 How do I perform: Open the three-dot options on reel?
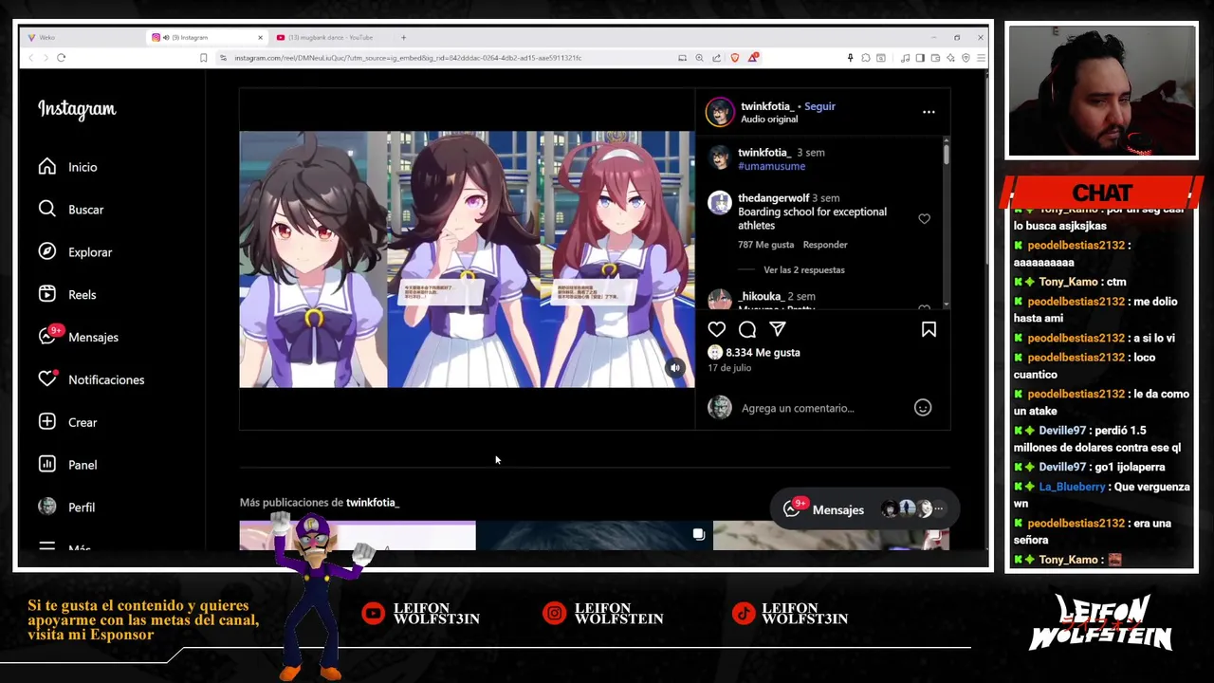coord(929,112)
